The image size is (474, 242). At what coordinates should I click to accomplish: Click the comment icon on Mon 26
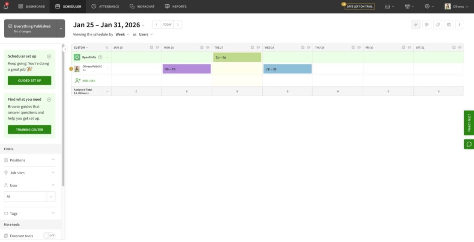coord(208,47)
